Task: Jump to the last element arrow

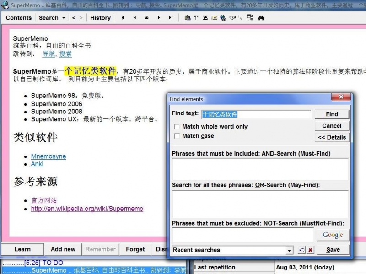Action: [170, 18]
